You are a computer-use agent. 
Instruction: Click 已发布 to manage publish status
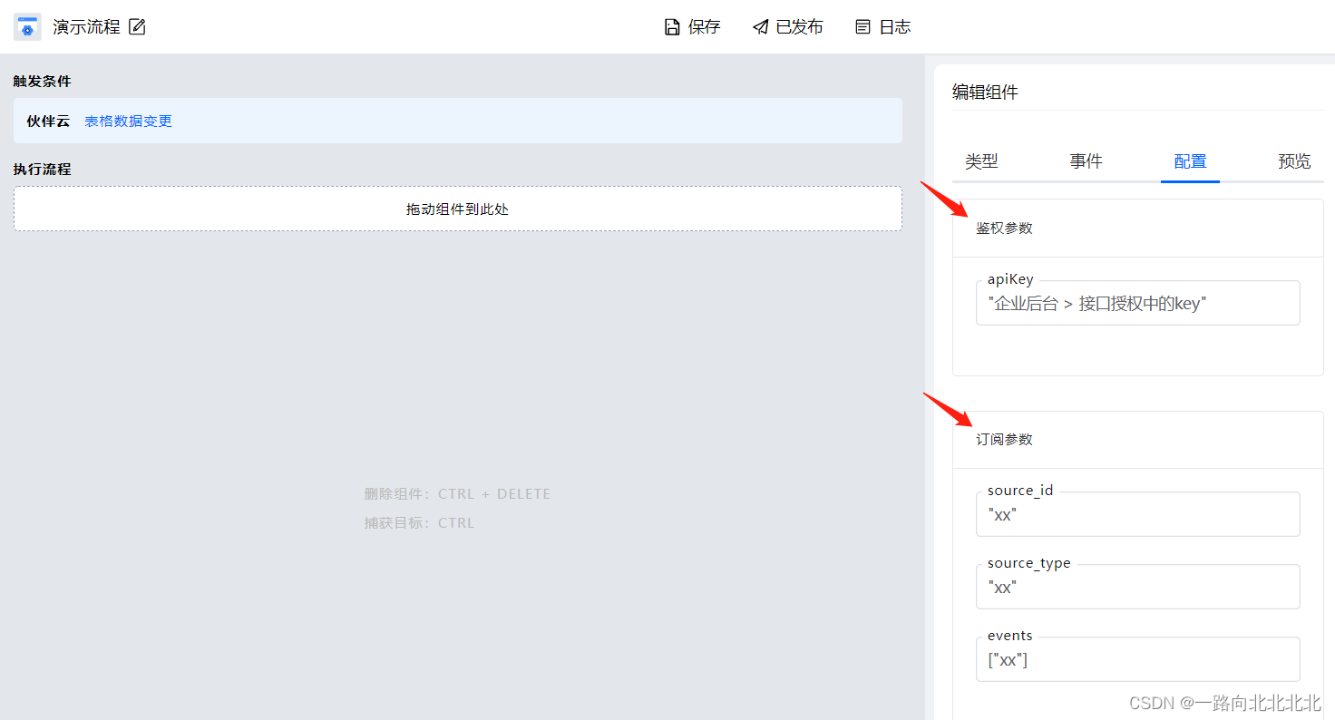click(x=798, y=26)
